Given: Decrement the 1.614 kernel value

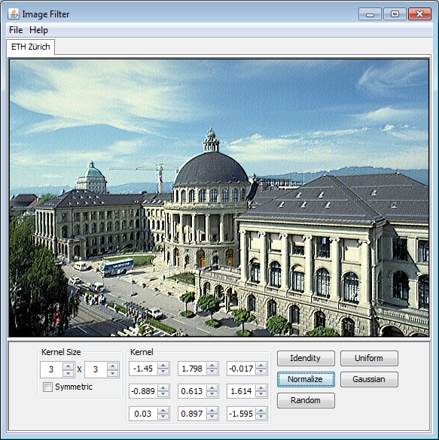Looking at the screenshot, I should [x=261, y=395].
